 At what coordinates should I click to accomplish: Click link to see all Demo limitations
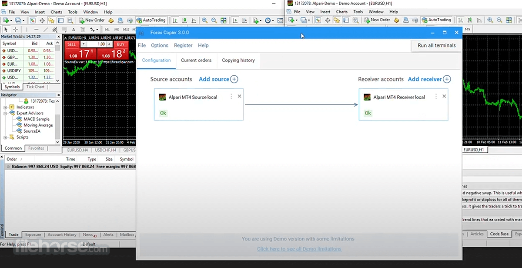pyautogui.click(x=299, y=249)
